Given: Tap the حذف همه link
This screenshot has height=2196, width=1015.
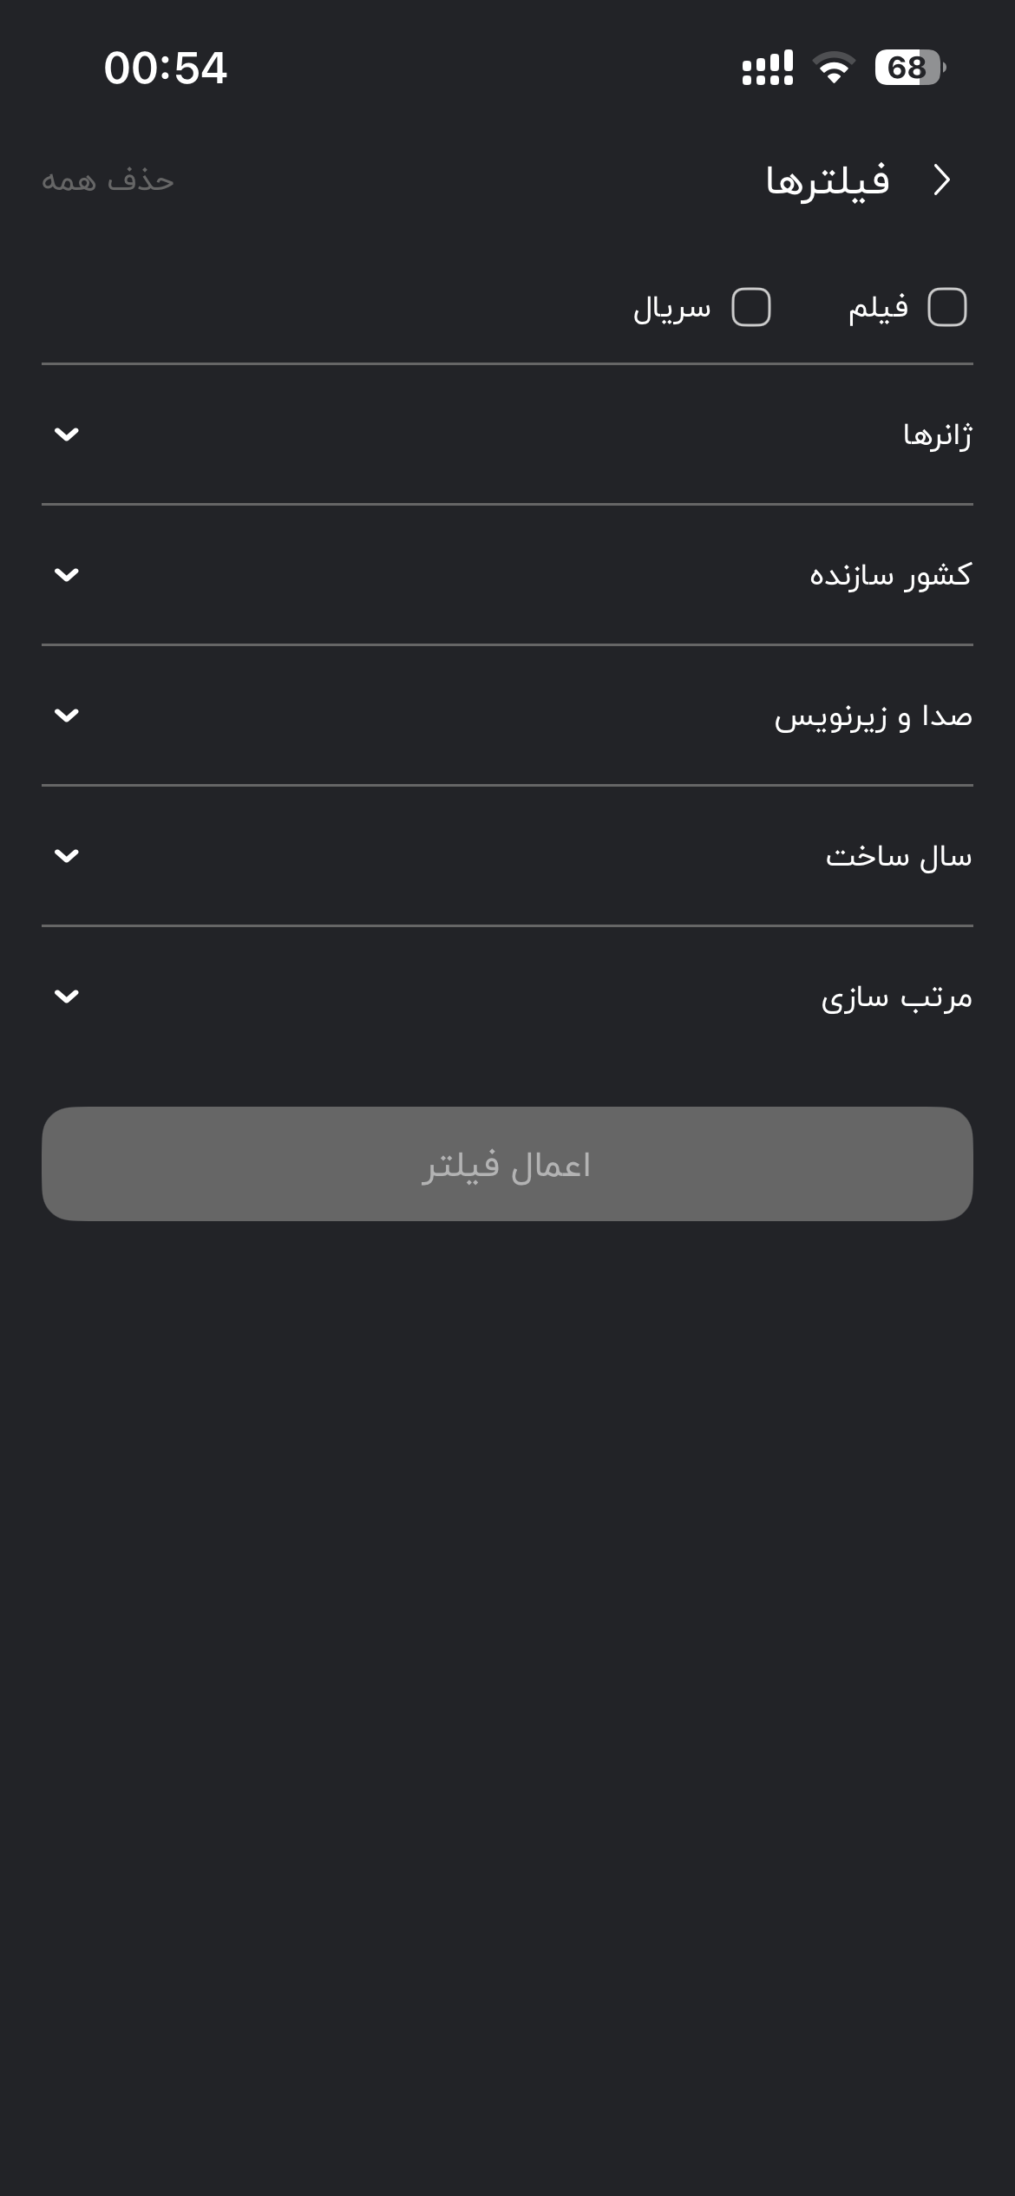Looking at the screenshot, I should (x=108, y=180).
